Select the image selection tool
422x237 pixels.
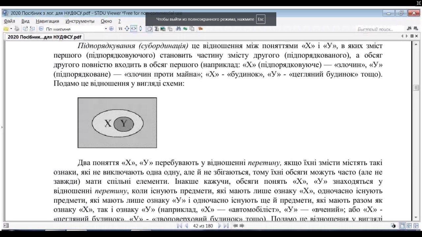point(163,29)
